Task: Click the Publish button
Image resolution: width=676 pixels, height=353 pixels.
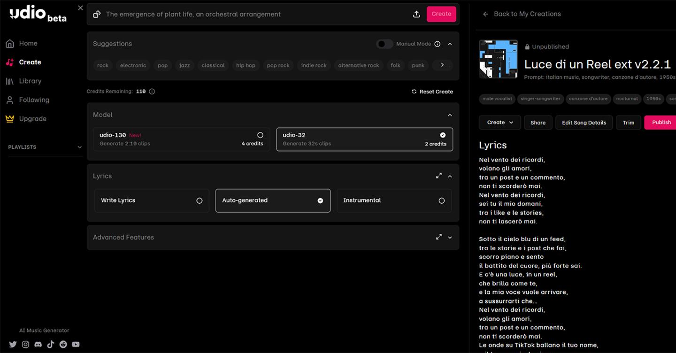Action: click(x=660, y=123)
